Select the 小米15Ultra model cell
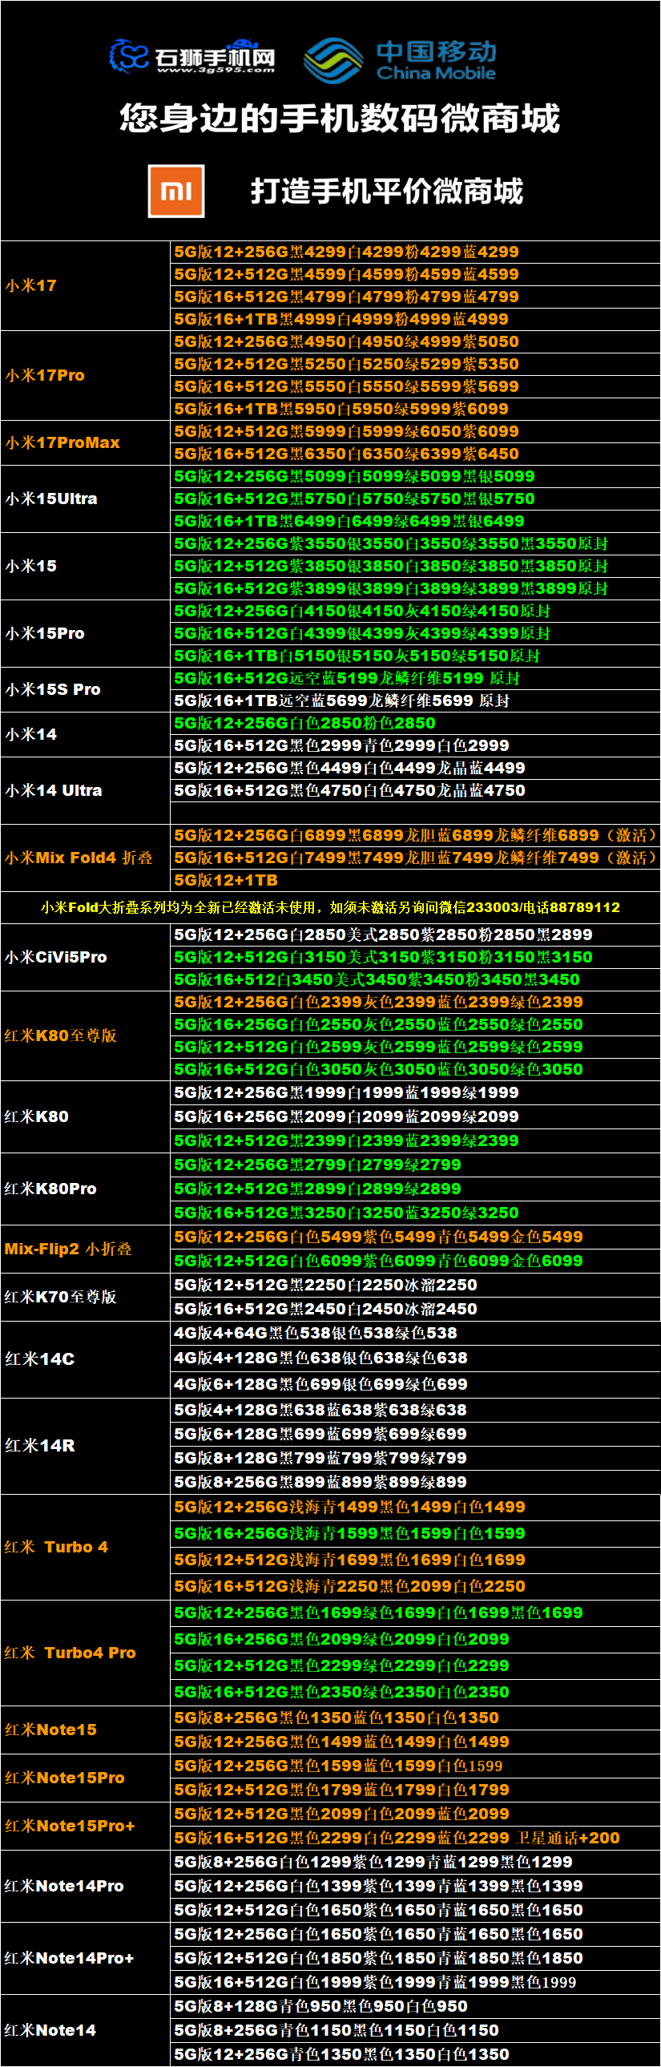Viewport: 661px width, 2067px height. pos(51,499)
